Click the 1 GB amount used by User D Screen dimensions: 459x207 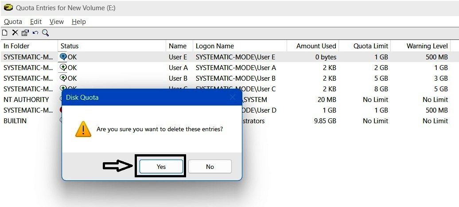(330, 110)
